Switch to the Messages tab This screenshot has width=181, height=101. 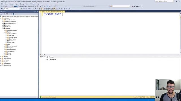coord(50,57)
